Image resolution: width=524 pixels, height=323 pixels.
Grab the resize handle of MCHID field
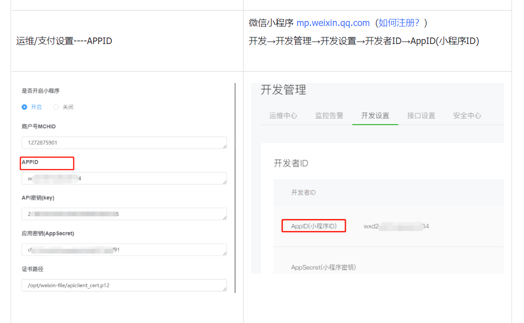(224, 146)
